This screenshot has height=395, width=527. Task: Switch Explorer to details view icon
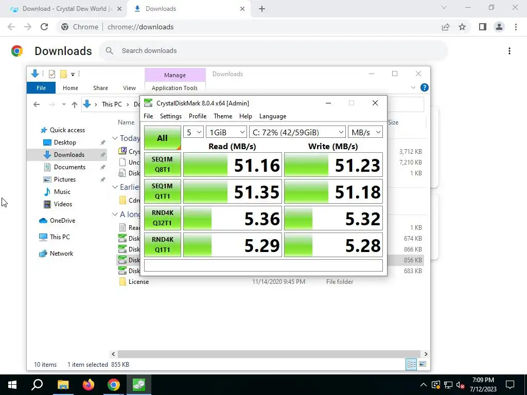tap(411, 364)
